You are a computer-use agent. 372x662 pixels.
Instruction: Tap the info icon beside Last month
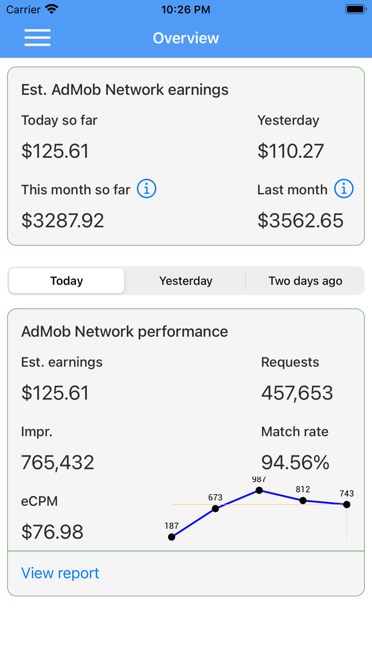[x=344, y=188]
